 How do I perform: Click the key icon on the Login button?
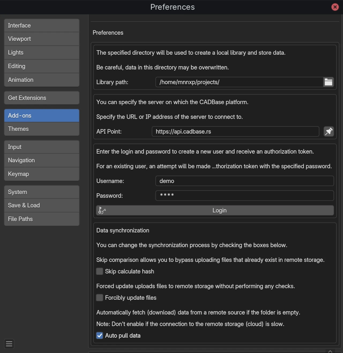tap(102, 210)
